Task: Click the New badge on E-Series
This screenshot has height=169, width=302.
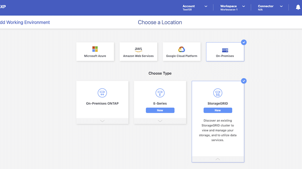Action: [160, 110]
